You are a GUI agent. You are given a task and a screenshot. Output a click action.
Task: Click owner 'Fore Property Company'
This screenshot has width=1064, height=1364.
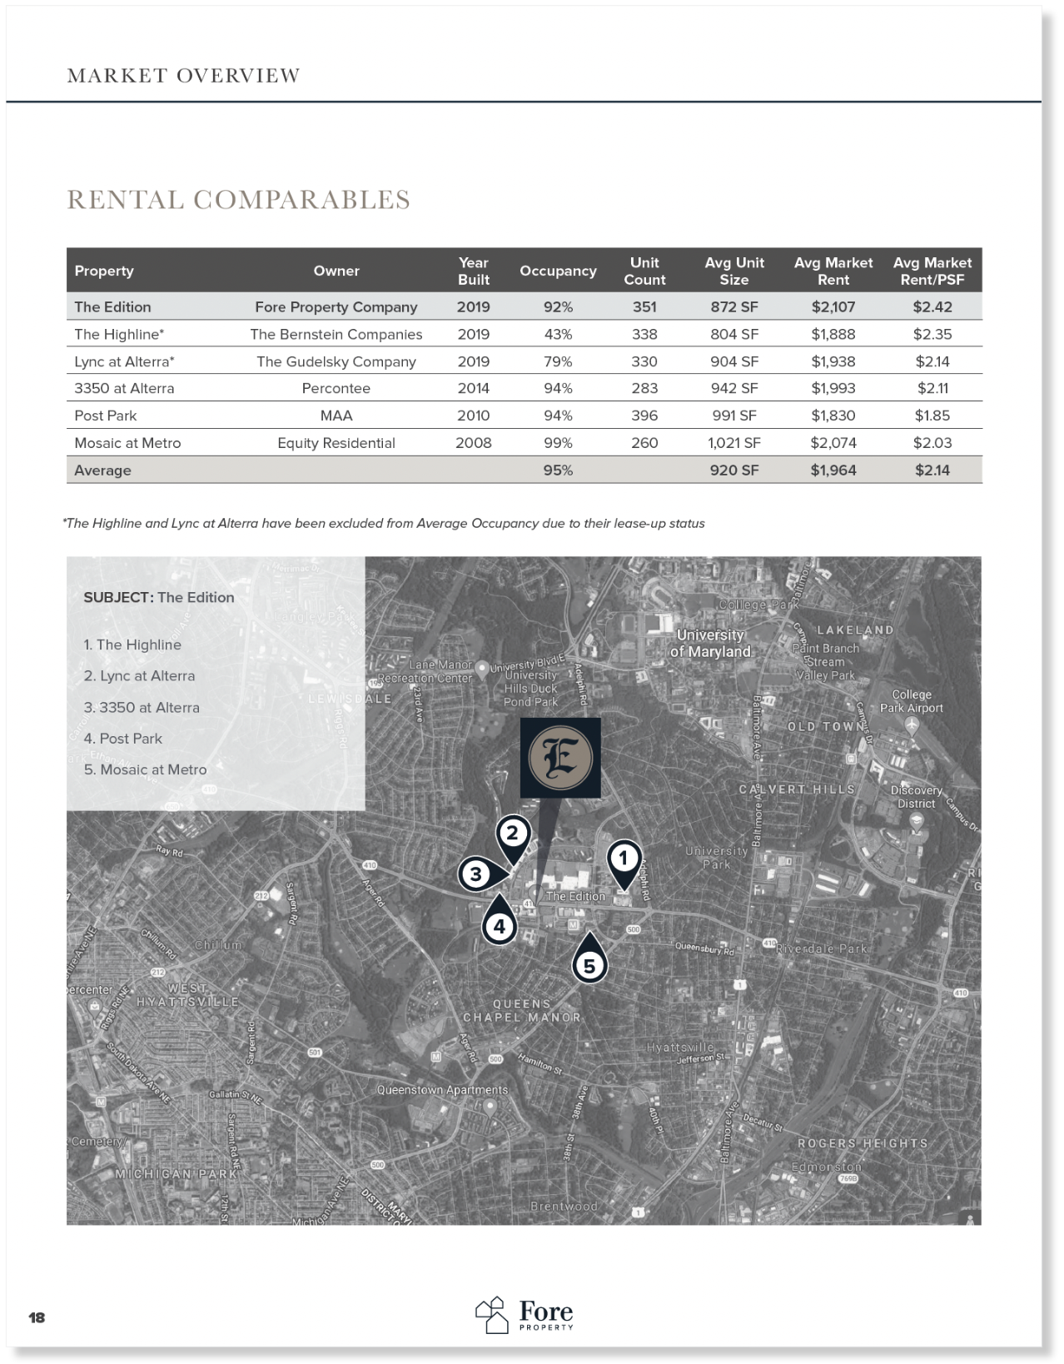(x=336, y=306)
